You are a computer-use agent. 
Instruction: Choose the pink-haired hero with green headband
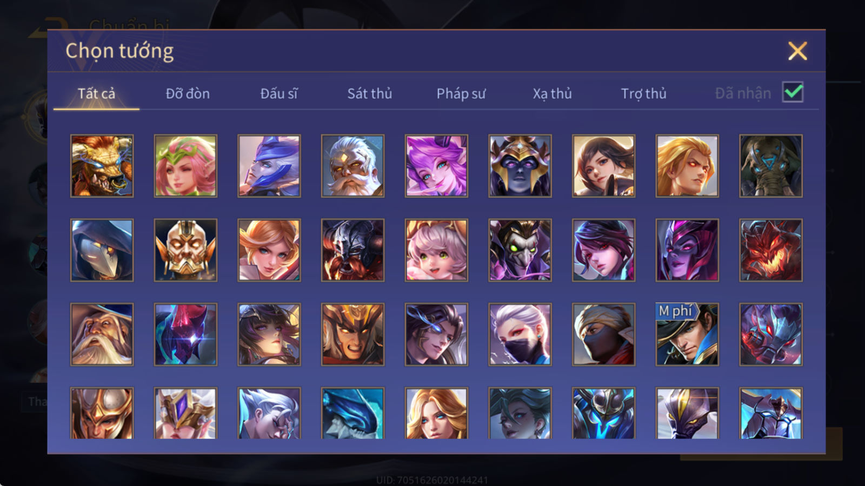click(185, 166)
